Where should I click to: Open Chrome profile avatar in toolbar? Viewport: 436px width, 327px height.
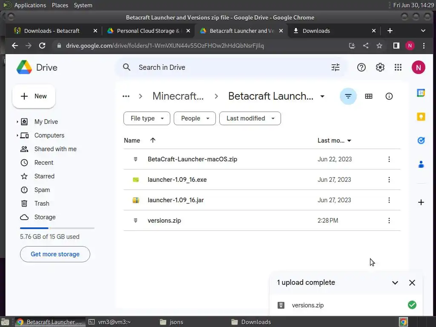tap(410, 46)
